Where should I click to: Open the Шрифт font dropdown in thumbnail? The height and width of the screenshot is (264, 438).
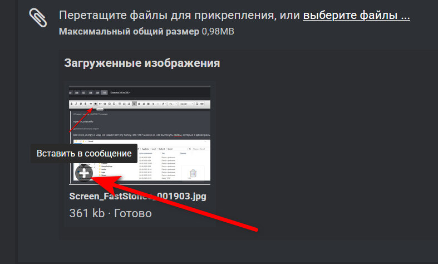coord(186,104)
